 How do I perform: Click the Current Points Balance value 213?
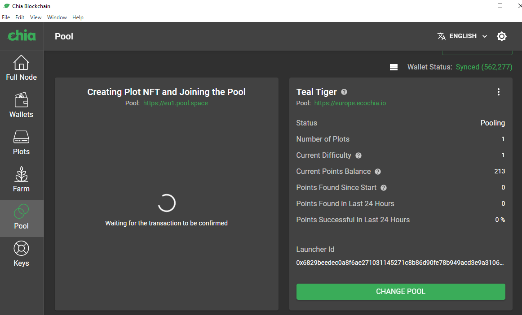(500, 171)
